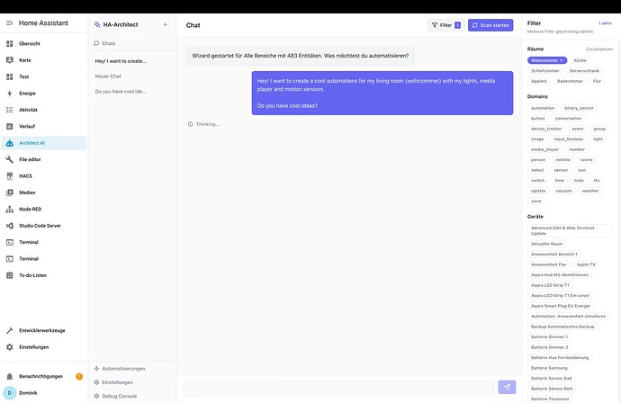
Task: Open the Energie lightning icon
Action: 10,93
